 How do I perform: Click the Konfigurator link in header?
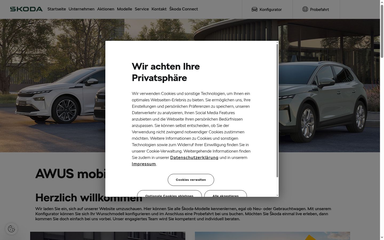click(x=267, y=9)
